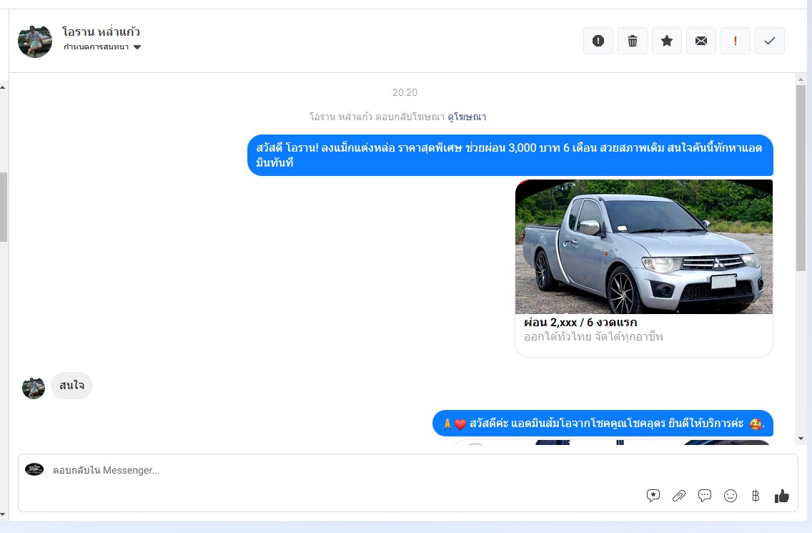
Task: Open saved replies star-bubble icon
Action: coord(653,495)
